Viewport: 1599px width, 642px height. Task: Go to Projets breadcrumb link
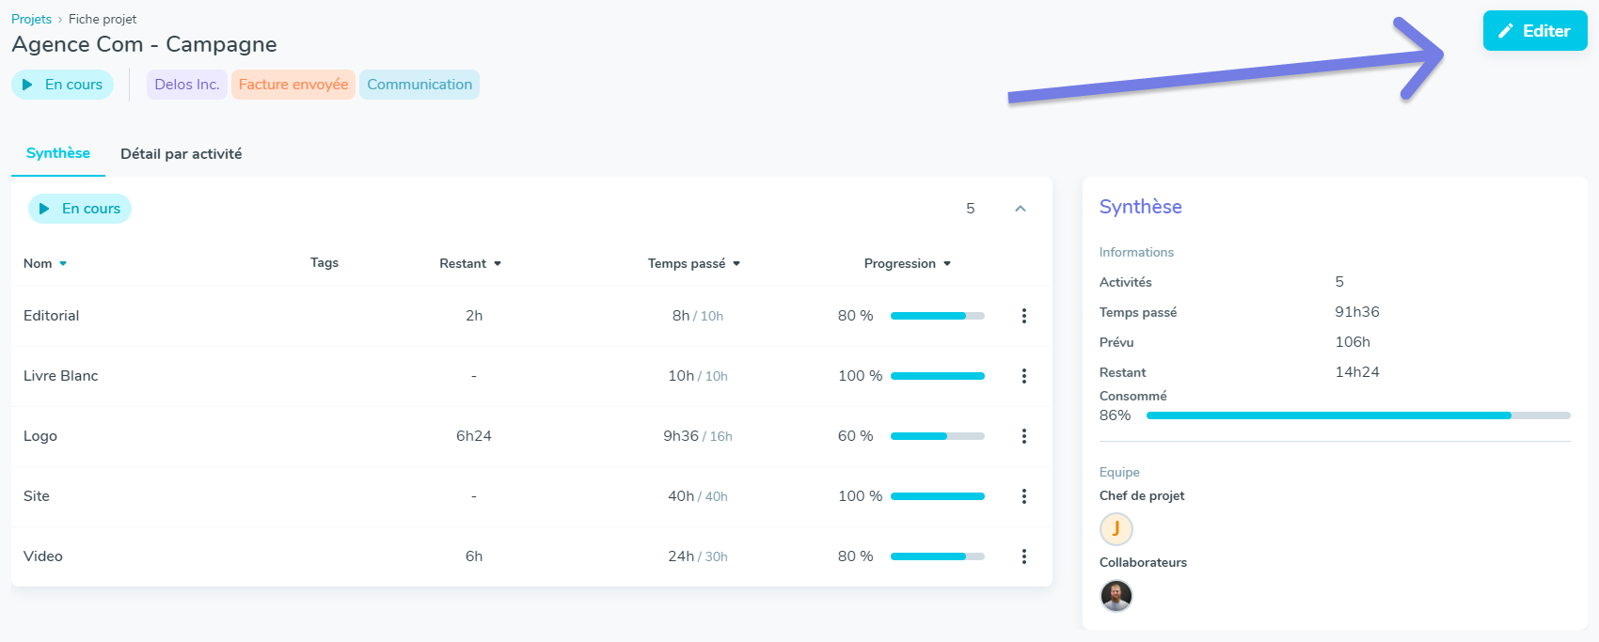pos(31,19)
